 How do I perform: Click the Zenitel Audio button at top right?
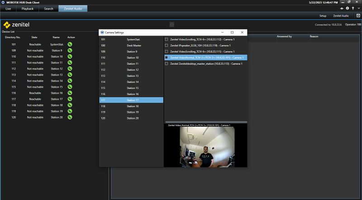[341, 16]
